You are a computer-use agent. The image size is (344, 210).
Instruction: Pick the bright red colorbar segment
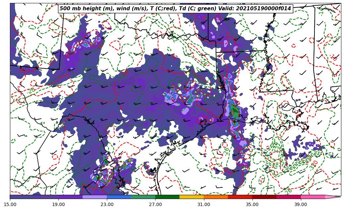coord(240,197)
